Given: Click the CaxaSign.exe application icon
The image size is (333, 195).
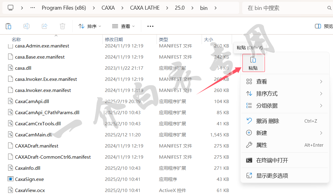Looking at the screenshot, I should point(11,179).
